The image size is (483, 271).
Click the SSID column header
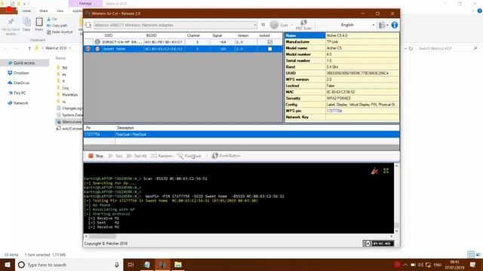coord(109,35)
